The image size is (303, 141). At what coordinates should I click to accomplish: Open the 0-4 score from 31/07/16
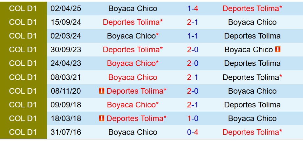pyautogui.click(x=192, y=132)
